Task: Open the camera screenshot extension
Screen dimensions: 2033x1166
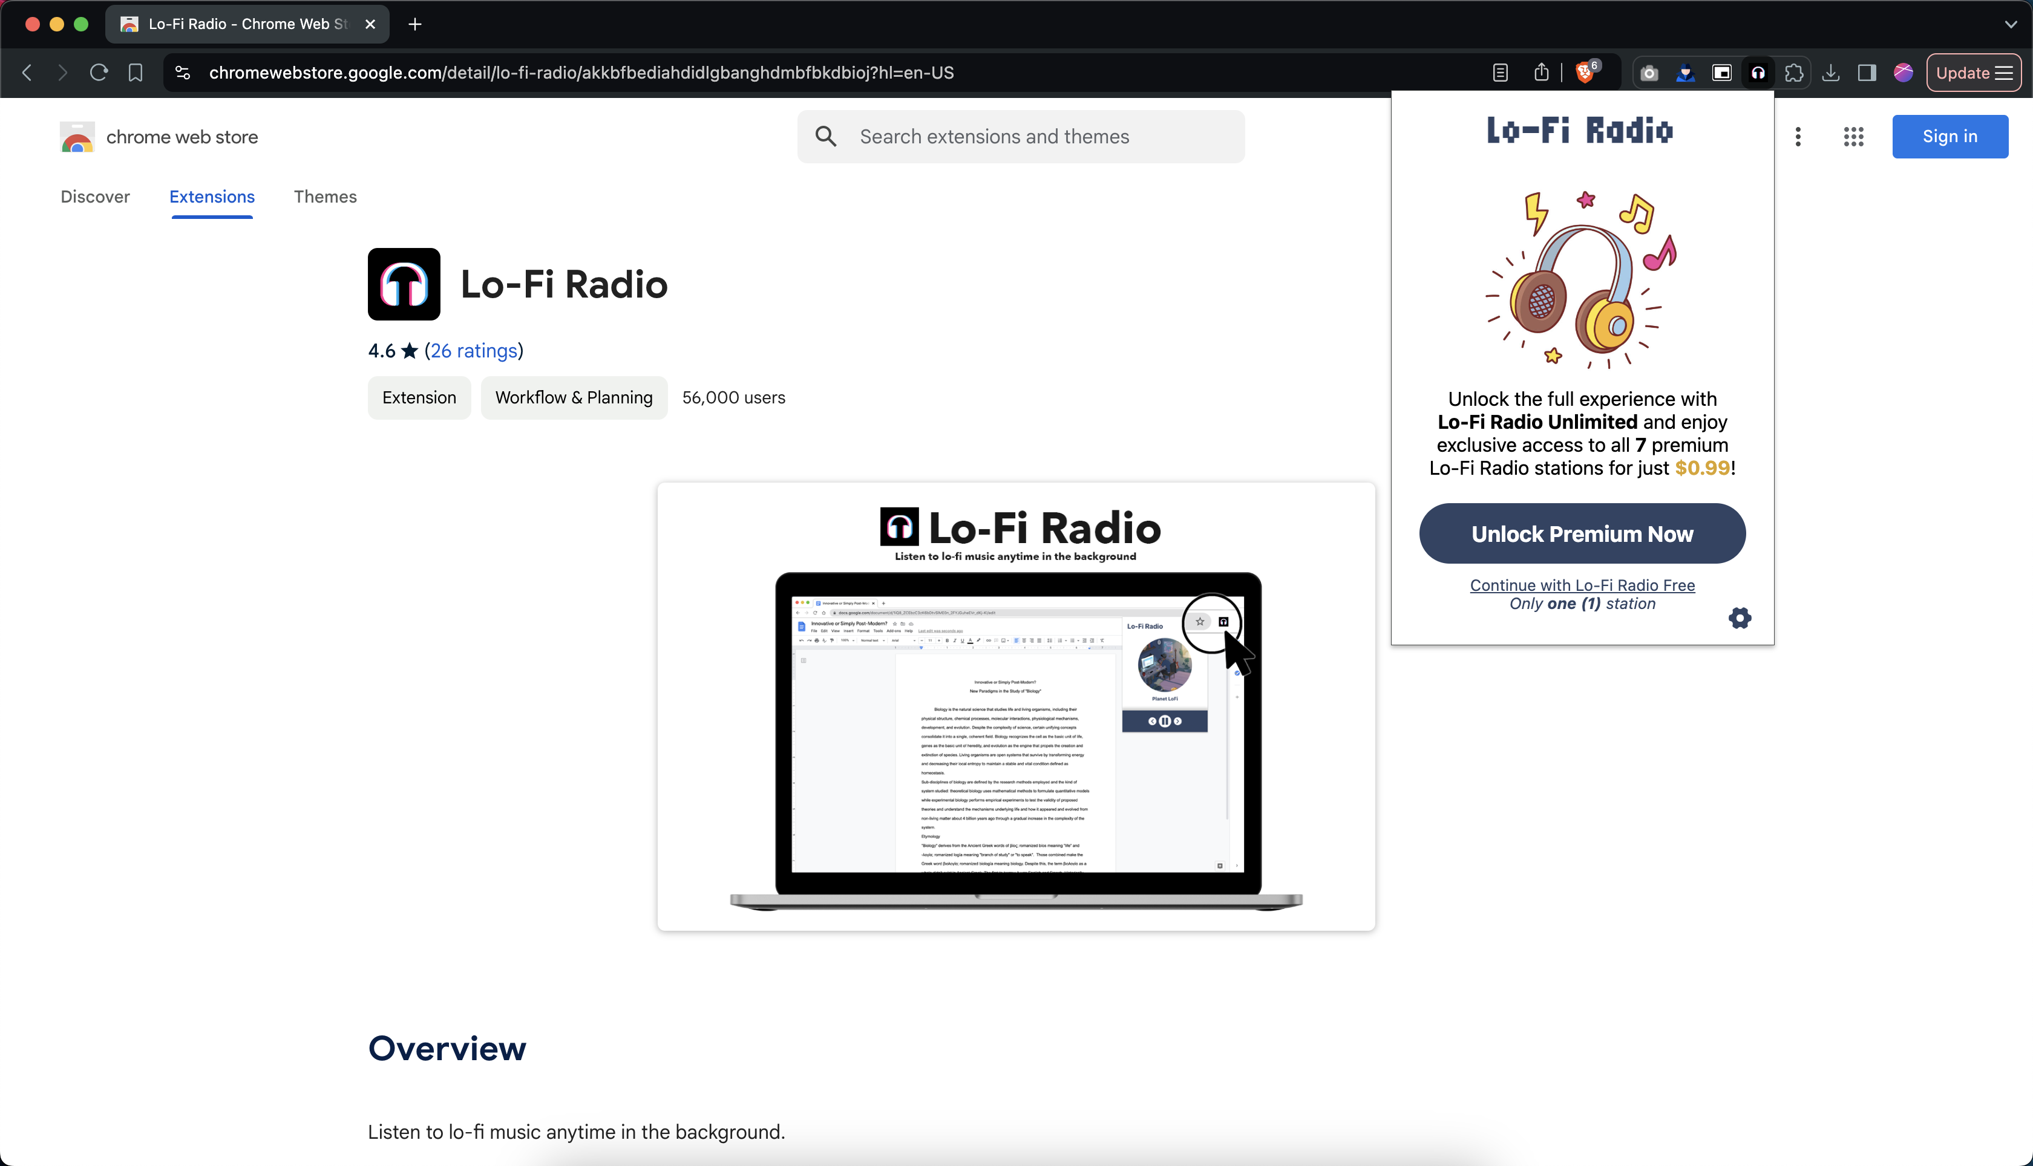Action: (1649, 73)
